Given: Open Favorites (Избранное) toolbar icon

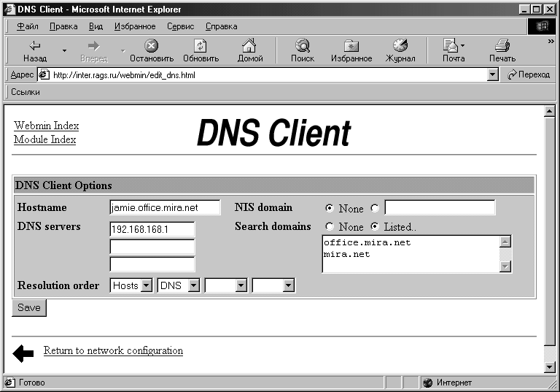Looking at the screenshot, I should point(351,46).
